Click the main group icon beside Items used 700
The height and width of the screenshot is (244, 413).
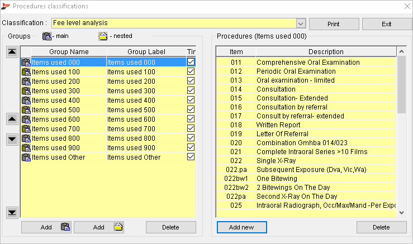[26, 129]
